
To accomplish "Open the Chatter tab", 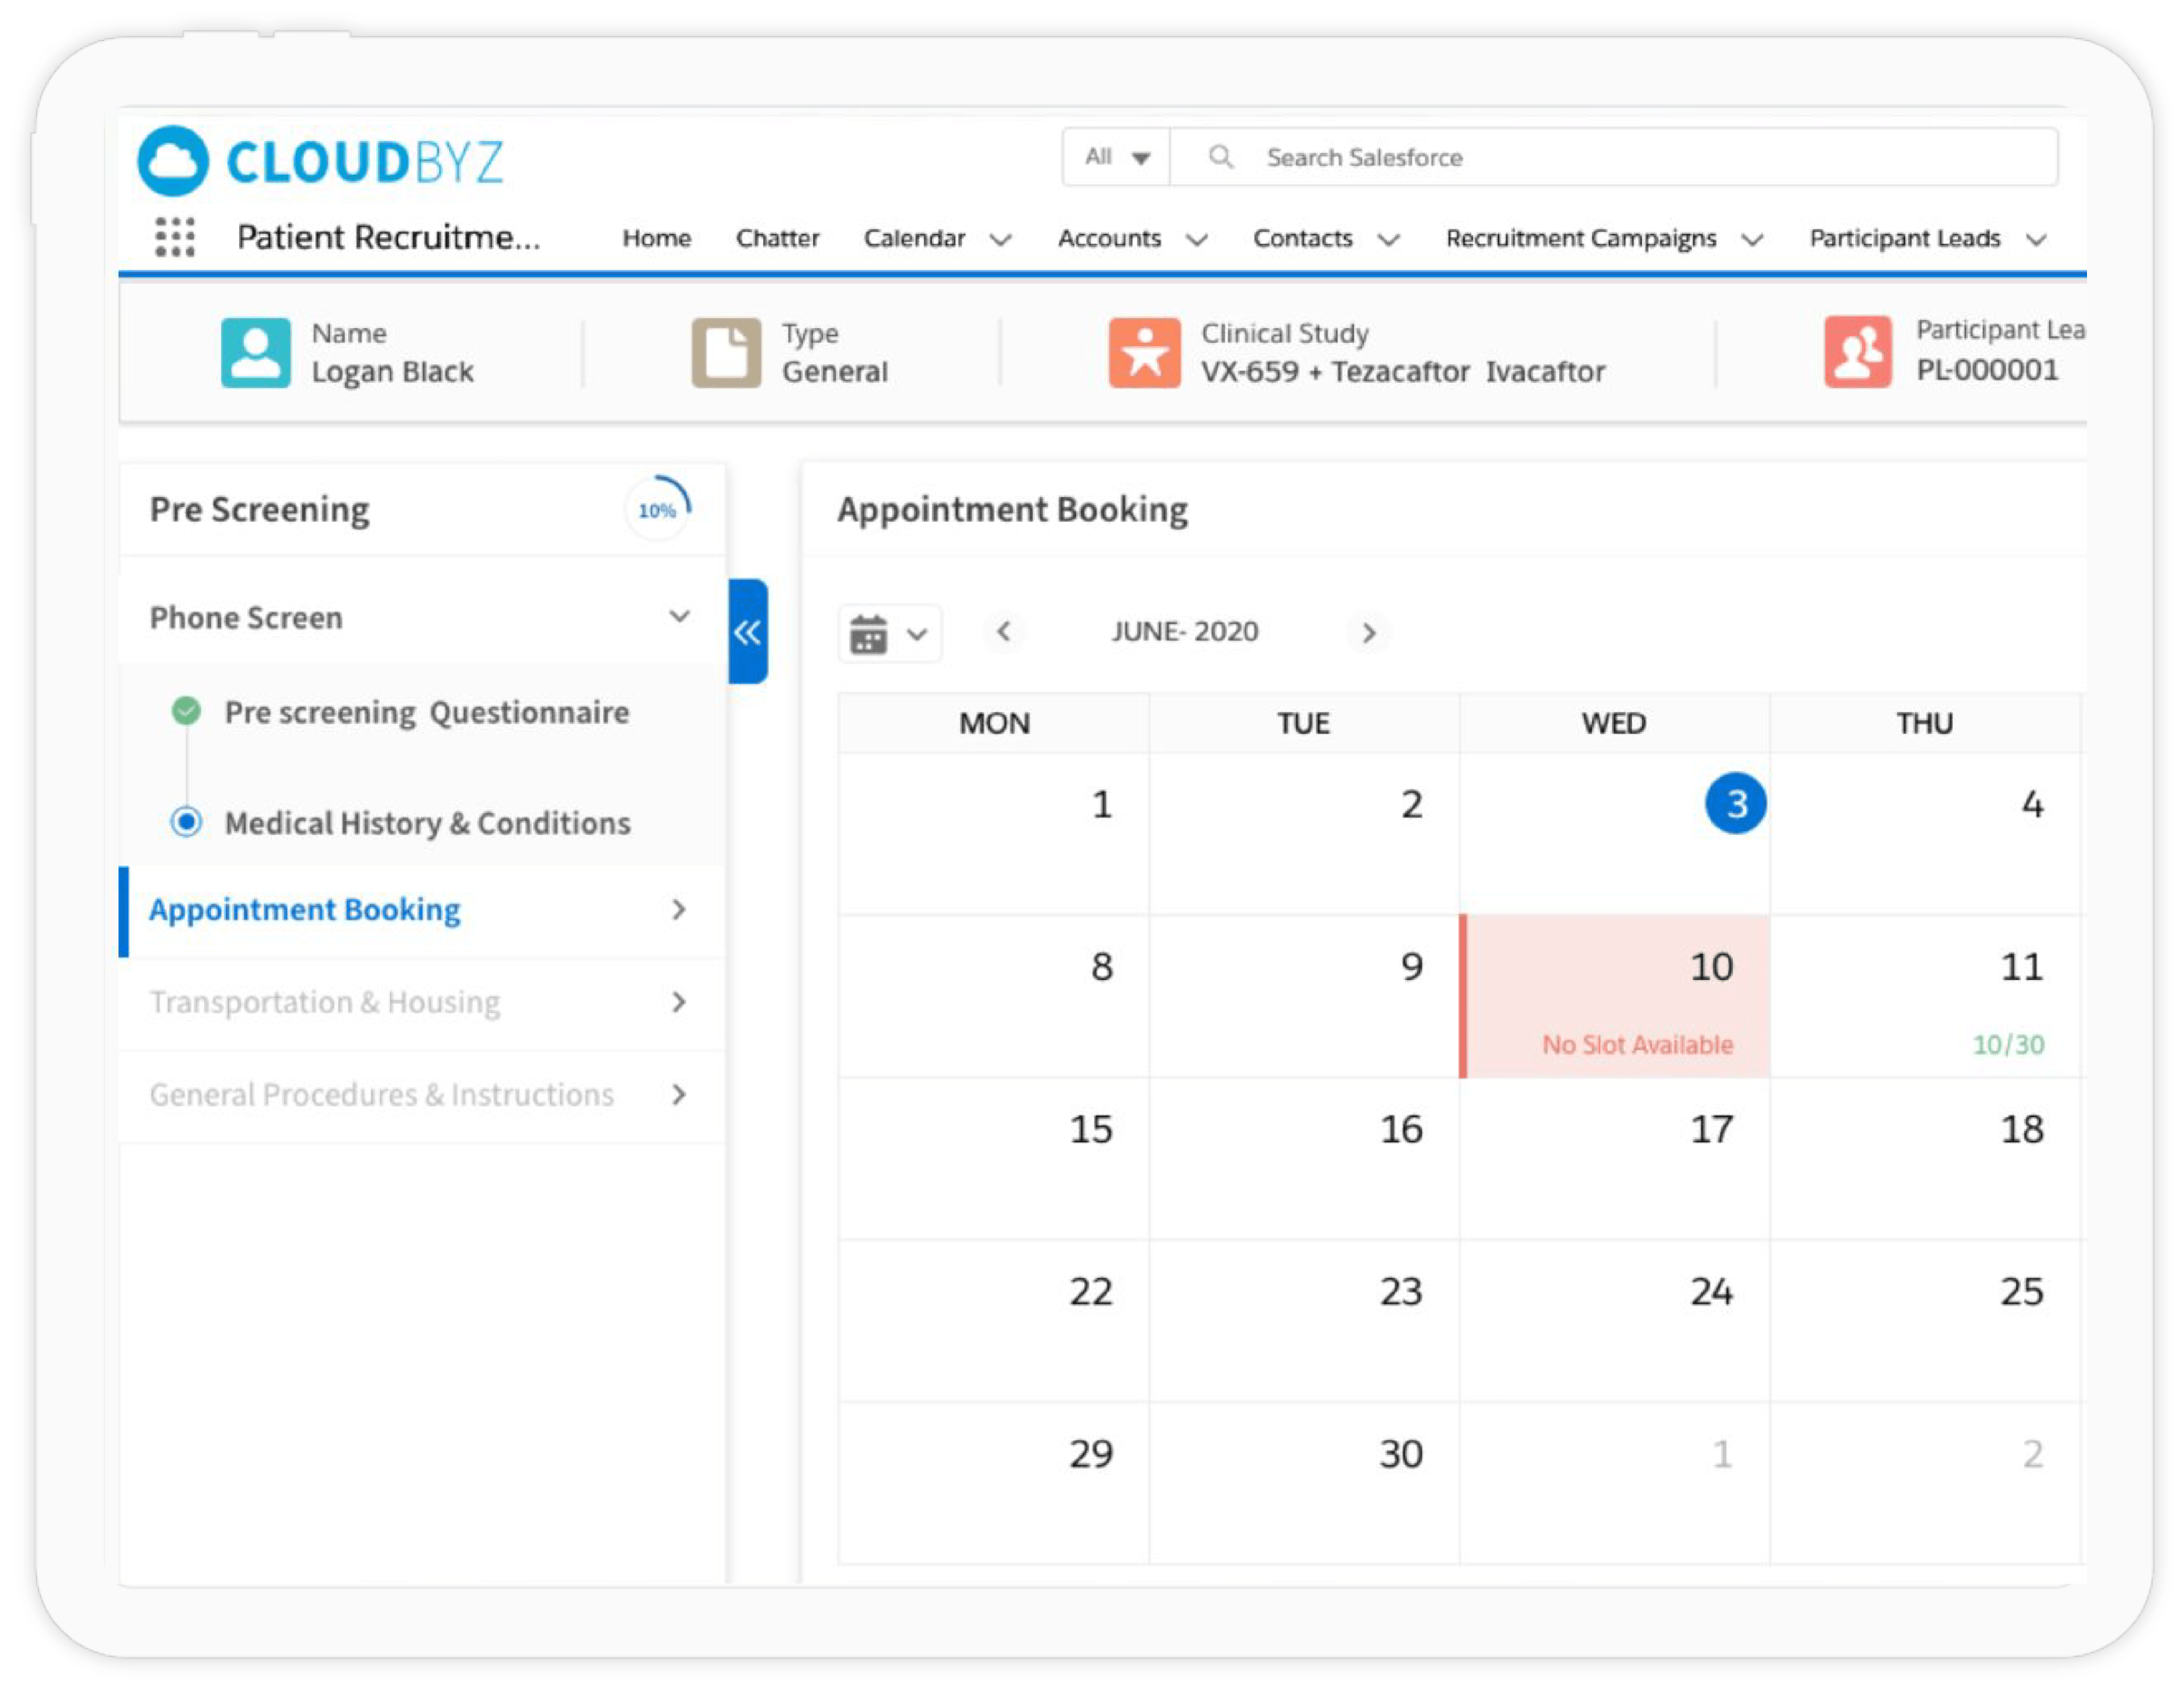I will [777, 238].
